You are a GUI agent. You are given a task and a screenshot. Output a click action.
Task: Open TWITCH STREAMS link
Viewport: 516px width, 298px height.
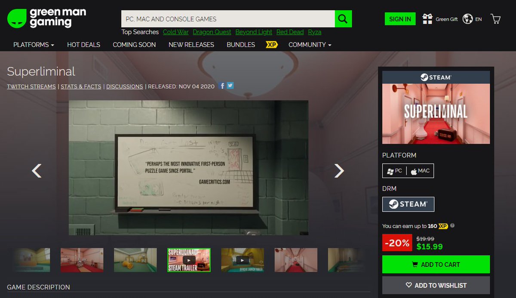point(31,86)
